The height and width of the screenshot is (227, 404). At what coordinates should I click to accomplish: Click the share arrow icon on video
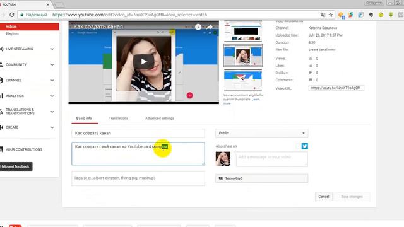click(x=210, y=26)
